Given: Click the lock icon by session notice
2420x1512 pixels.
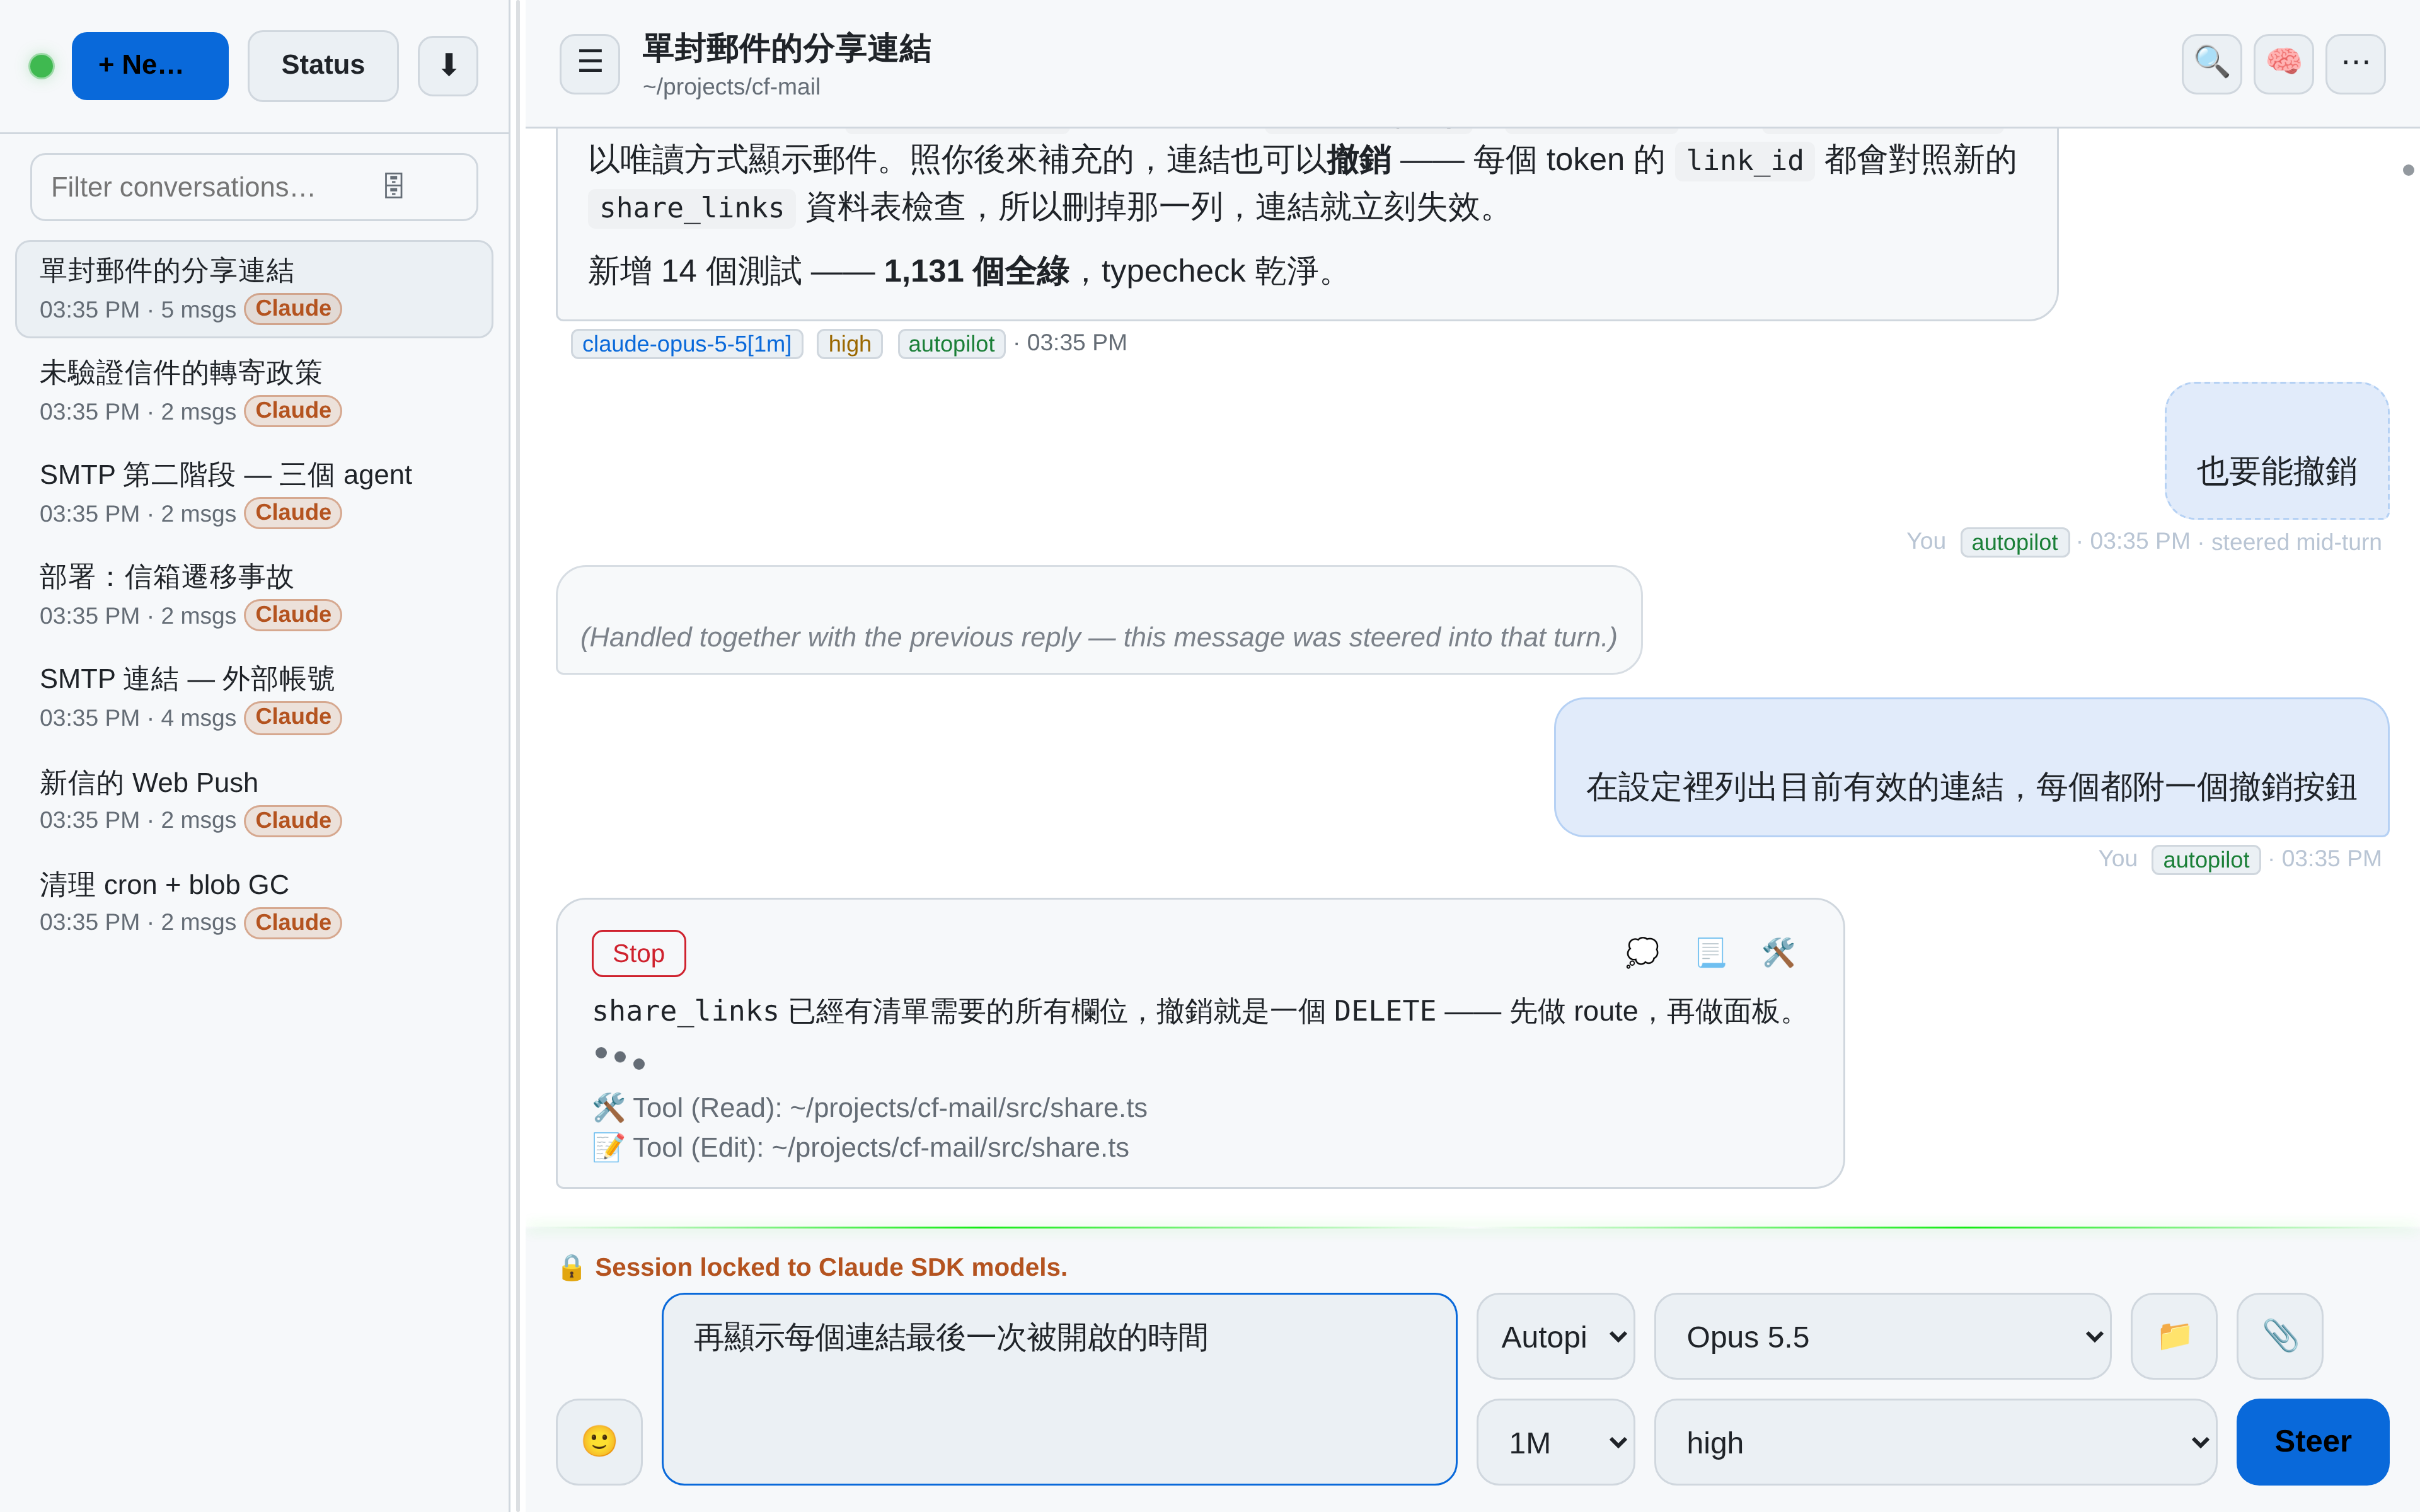Looking at the screenshot, I should tap(571, 1267).
